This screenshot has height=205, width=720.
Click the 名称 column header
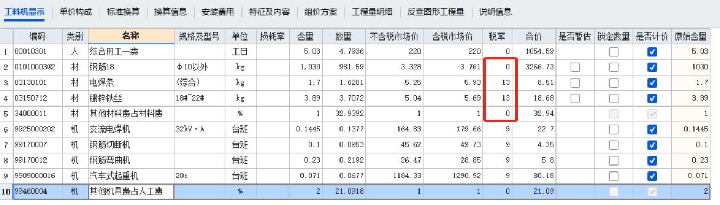[x=130, y=36]
